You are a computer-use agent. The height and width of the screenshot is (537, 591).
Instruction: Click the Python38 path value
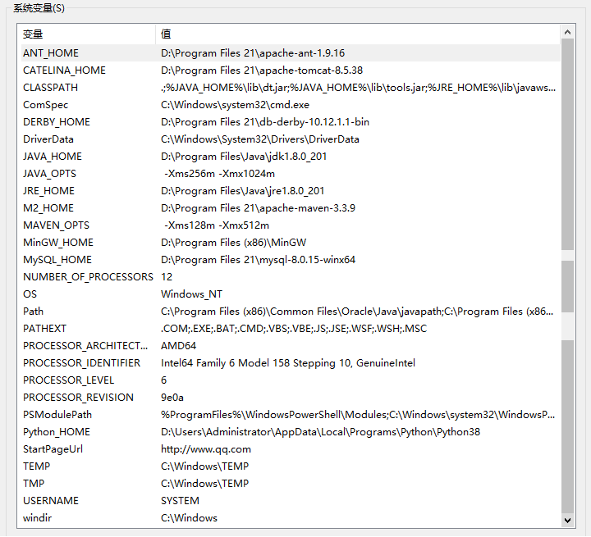click(320, 432)
